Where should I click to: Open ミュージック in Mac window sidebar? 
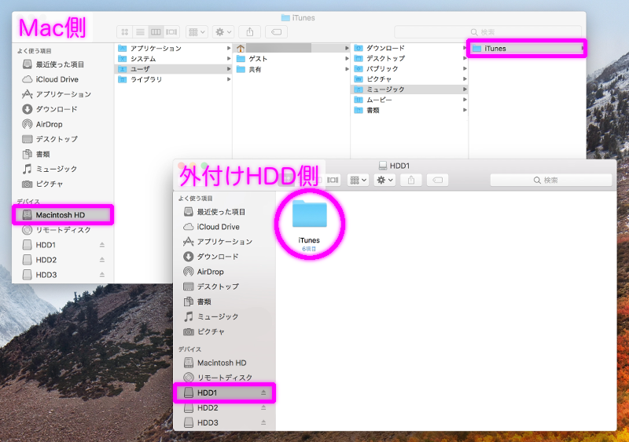pos(50,169)
